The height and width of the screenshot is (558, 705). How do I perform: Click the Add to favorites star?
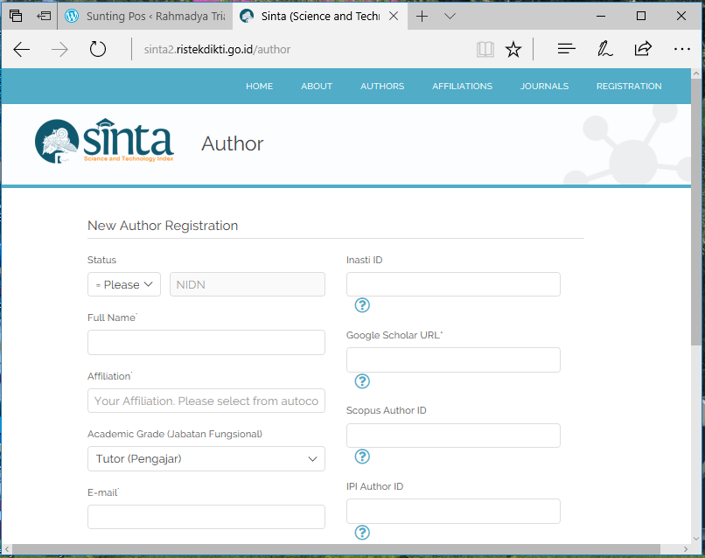[513, 49]
